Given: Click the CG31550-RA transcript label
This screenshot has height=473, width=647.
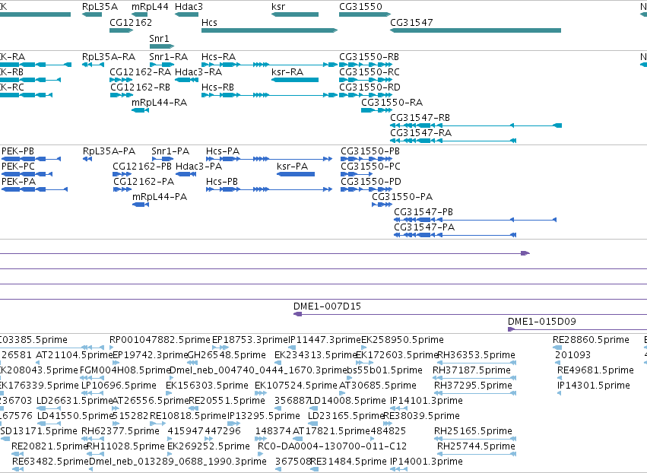Looking at the screenshot, I should point(392,103).
